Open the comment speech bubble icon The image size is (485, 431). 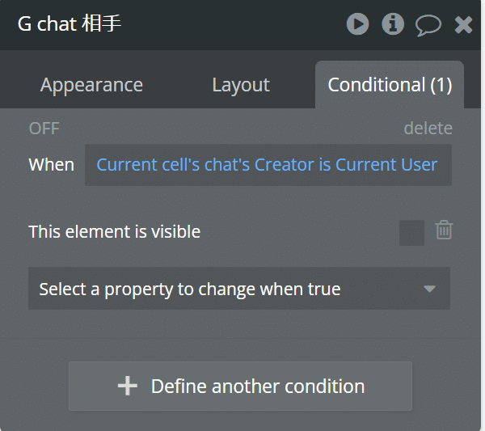coord(428,25)
